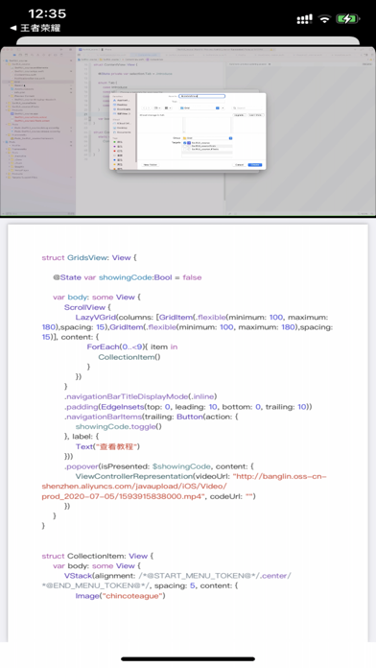Tap the "LazyVGrid(columns:" code line

pos(201,318)
